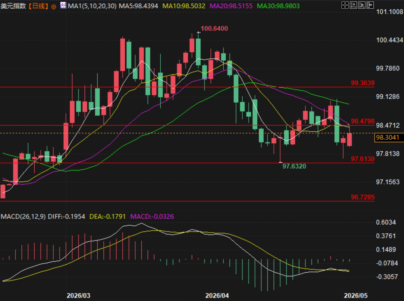Click the 0.6034 MACD axis label
The width and height of the screenshot is (404, 301).
[386, 222]
